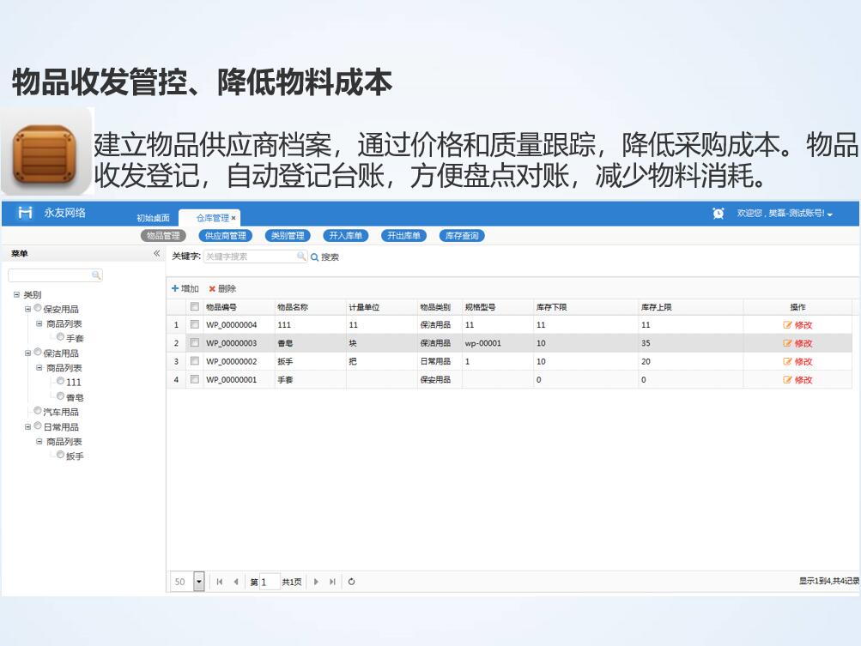
Task: Tick the select-all checkbox in table header
Action: [195, 306]
